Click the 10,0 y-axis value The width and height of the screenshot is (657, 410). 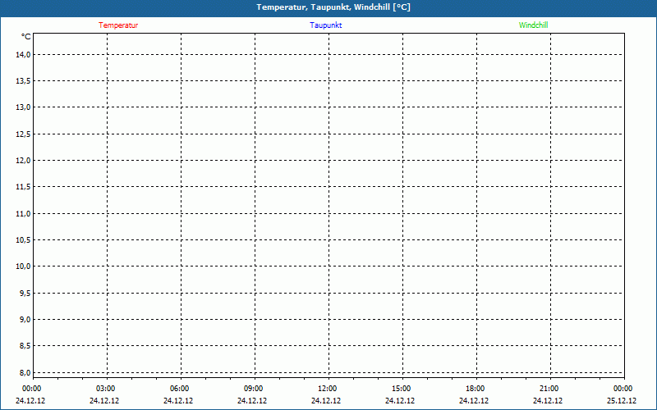point(23,266)
